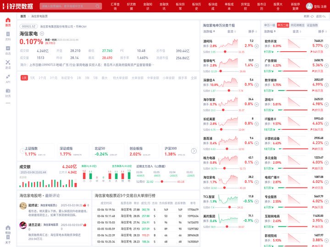Add 海尔智家 with its plus icon
This screenshot has height=247, width=330.
click(x=257, y=104)
